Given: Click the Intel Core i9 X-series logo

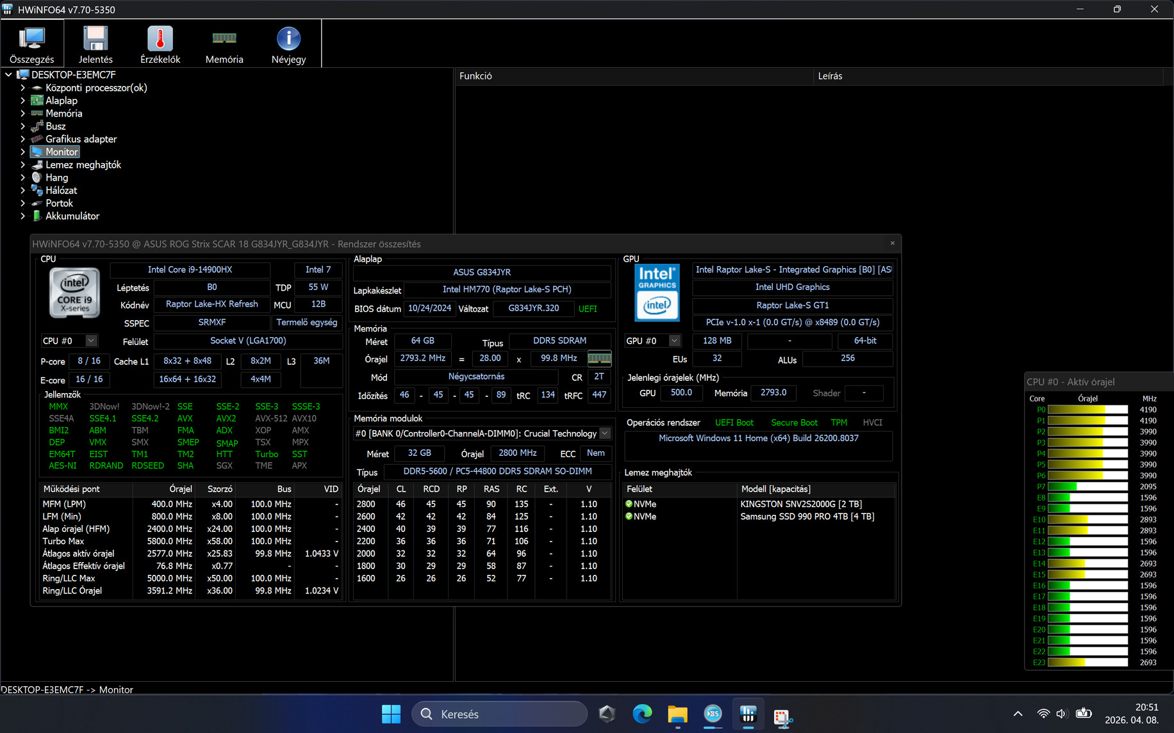Looking at the screenshot, I should click(x=75, y=293).
